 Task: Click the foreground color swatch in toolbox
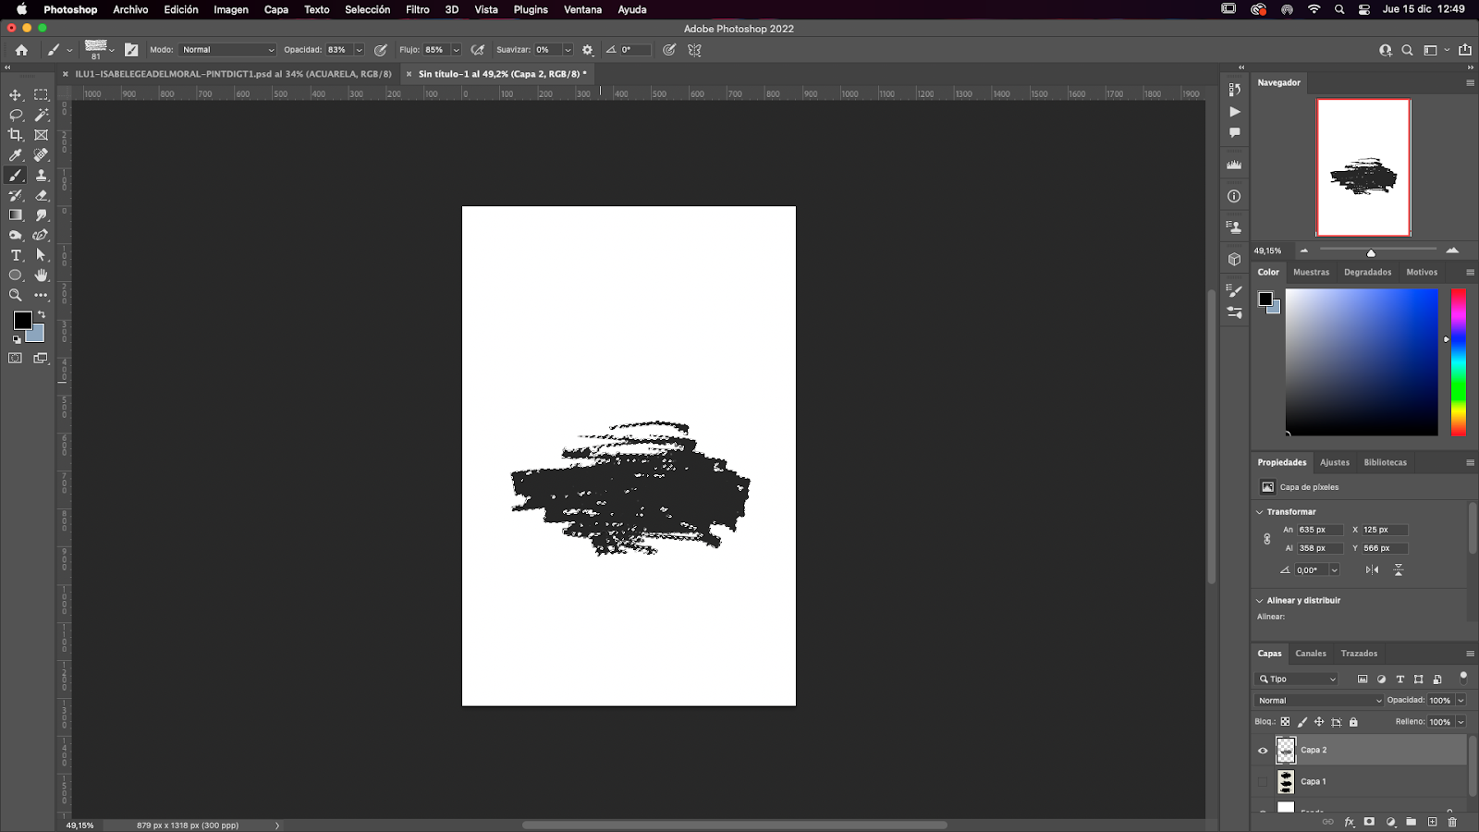pos(21,319)
